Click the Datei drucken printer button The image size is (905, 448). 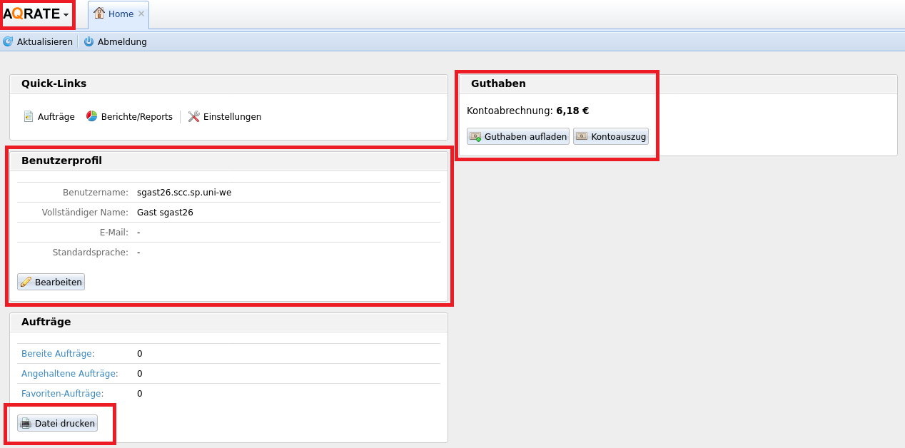coord(57,423)
